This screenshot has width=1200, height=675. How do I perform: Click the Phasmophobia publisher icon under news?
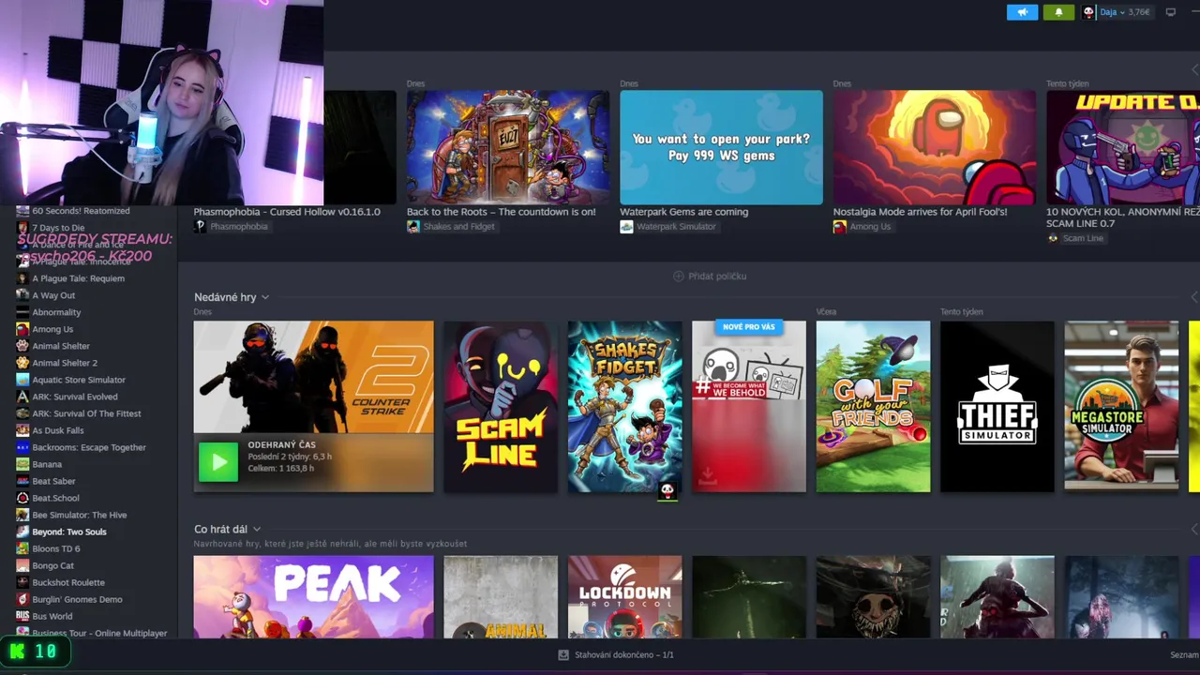tap(200, 227)
